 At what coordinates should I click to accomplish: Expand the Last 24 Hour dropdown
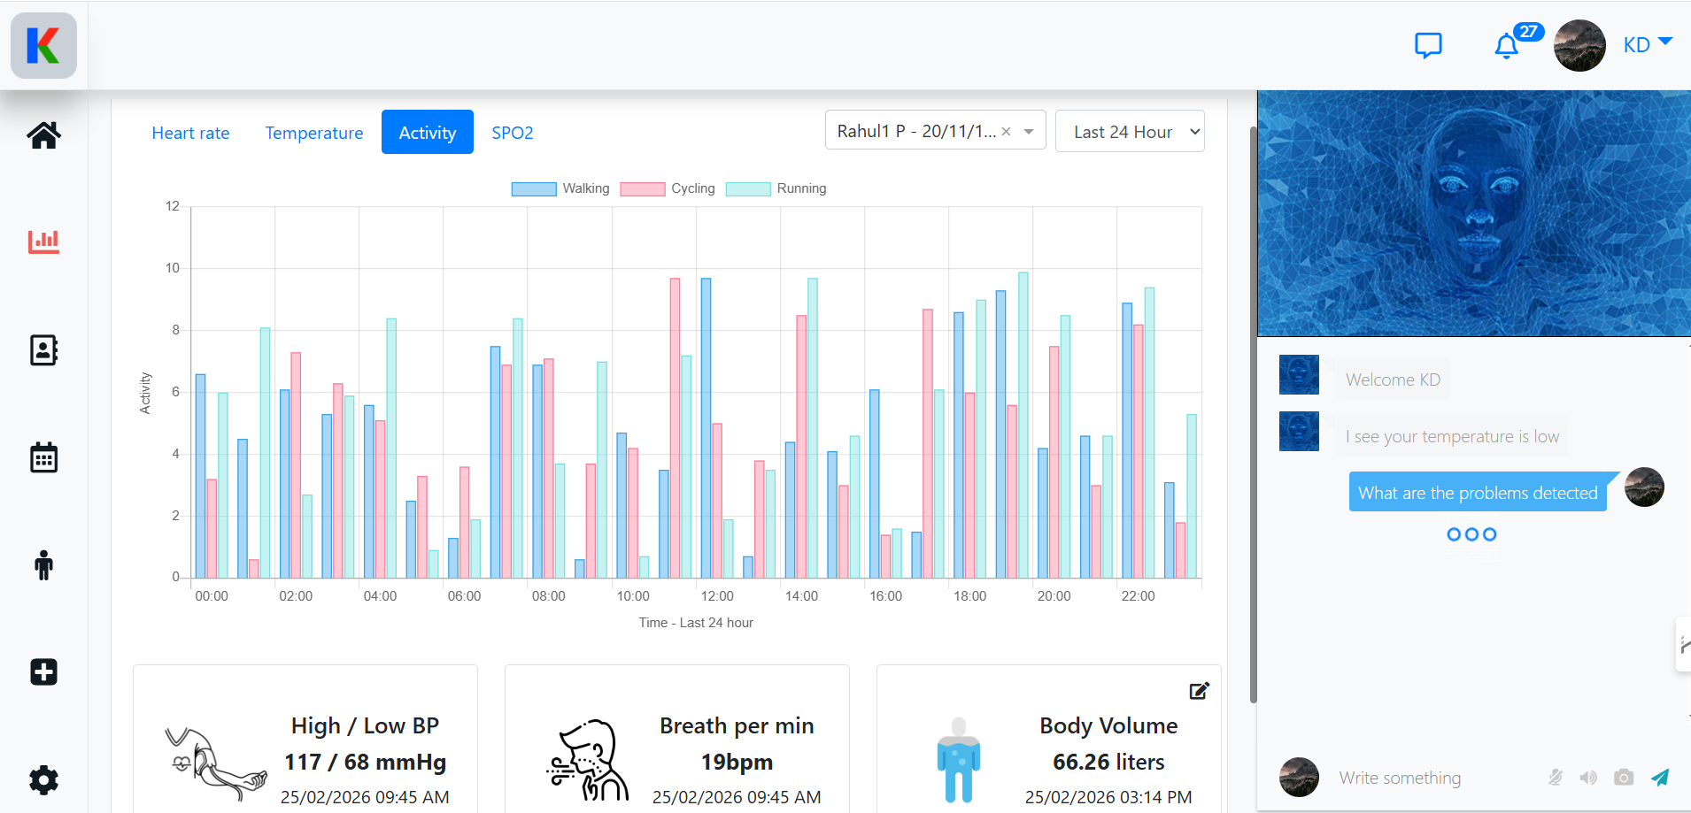(x=1130, y=132)
